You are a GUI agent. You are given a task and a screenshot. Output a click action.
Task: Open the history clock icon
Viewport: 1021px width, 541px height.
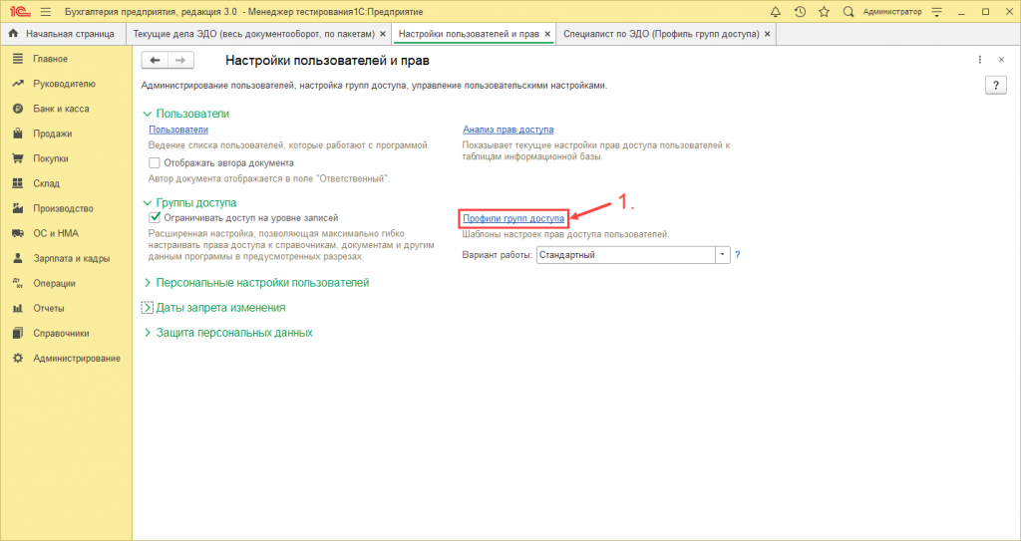[801, 12]
